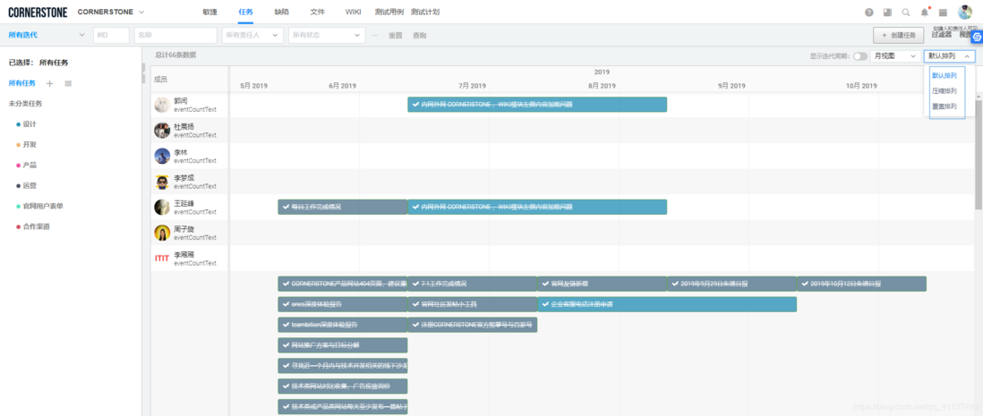Open the 所有责任人 dropdown

[252, 35]
